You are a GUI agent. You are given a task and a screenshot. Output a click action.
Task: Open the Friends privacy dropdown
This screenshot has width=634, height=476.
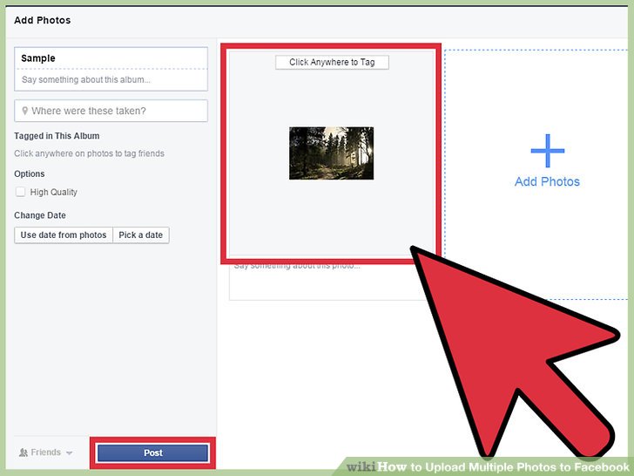45,452
